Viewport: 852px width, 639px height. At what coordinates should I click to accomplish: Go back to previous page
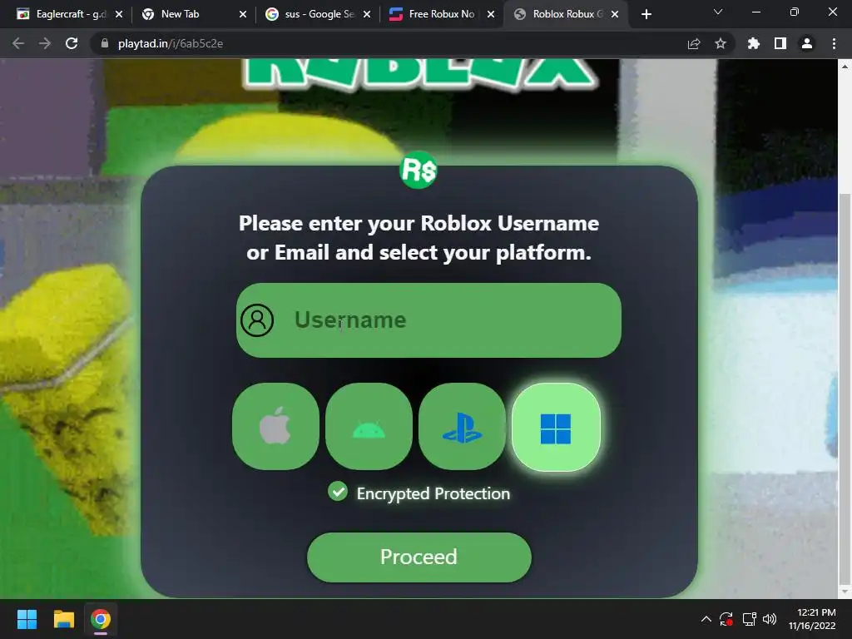(x=18, y=43)
